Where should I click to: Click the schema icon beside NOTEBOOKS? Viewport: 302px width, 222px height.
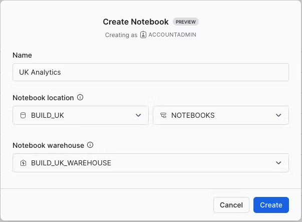click(x=163, y=115)
